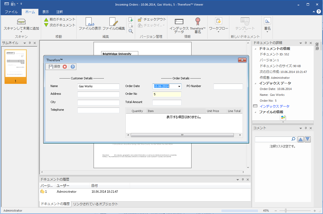This screenshot has height=214, width=323.
Task: Select the page 1 thumbnail
Action: 15,67
